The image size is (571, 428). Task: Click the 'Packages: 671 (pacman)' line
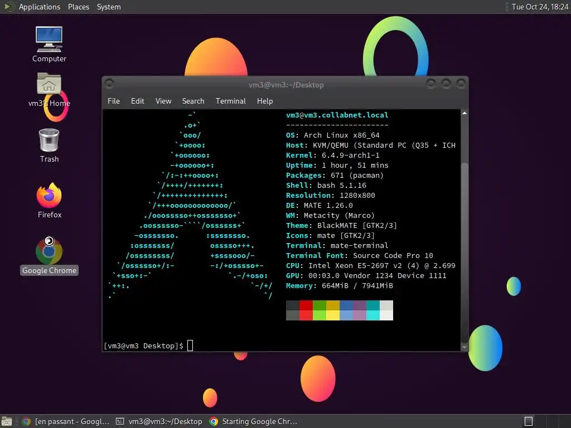335,176
